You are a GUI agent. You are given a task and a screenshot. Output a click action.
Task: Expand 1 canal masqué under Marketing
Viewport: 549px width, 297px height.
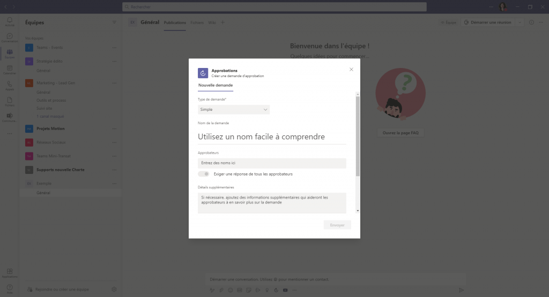click(50, 116)
